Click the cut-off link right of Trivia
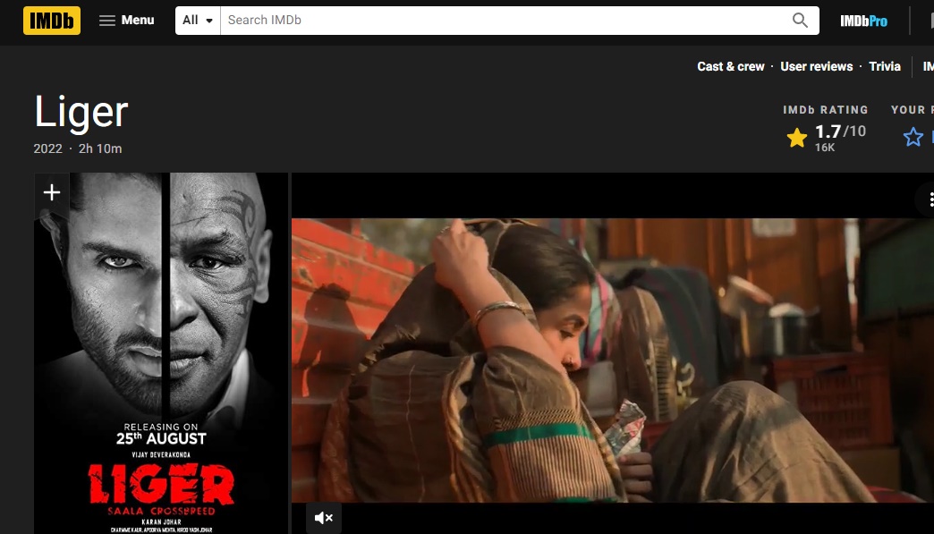The height and width of the screenshot is (534, 934). point(928,66)
